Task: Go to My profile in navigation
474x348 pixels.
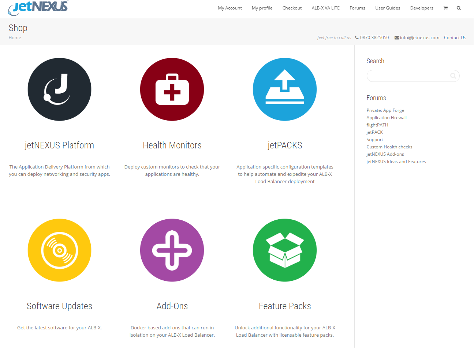Action: 262,8
